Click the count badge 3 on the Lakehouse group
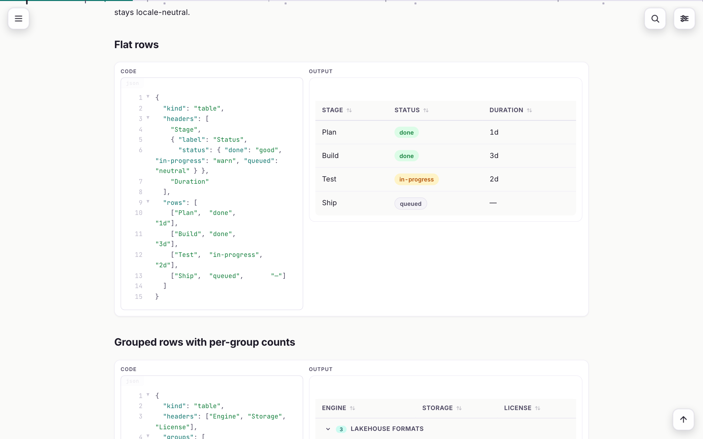Screen dimensions: 703x439 click(x=341, y=429)
